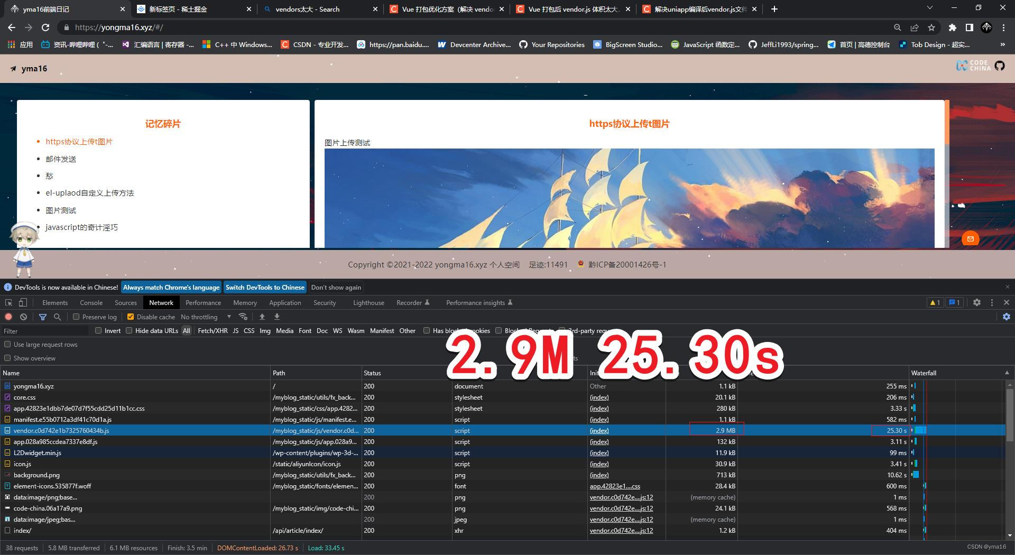Viewport: 1015px width, 555px height.
Task: Switch to the Console tab
Action: click(x=91, y=302)
